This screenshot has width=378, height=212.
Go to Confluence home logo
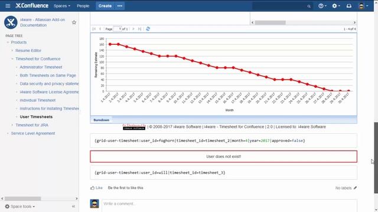32,6
